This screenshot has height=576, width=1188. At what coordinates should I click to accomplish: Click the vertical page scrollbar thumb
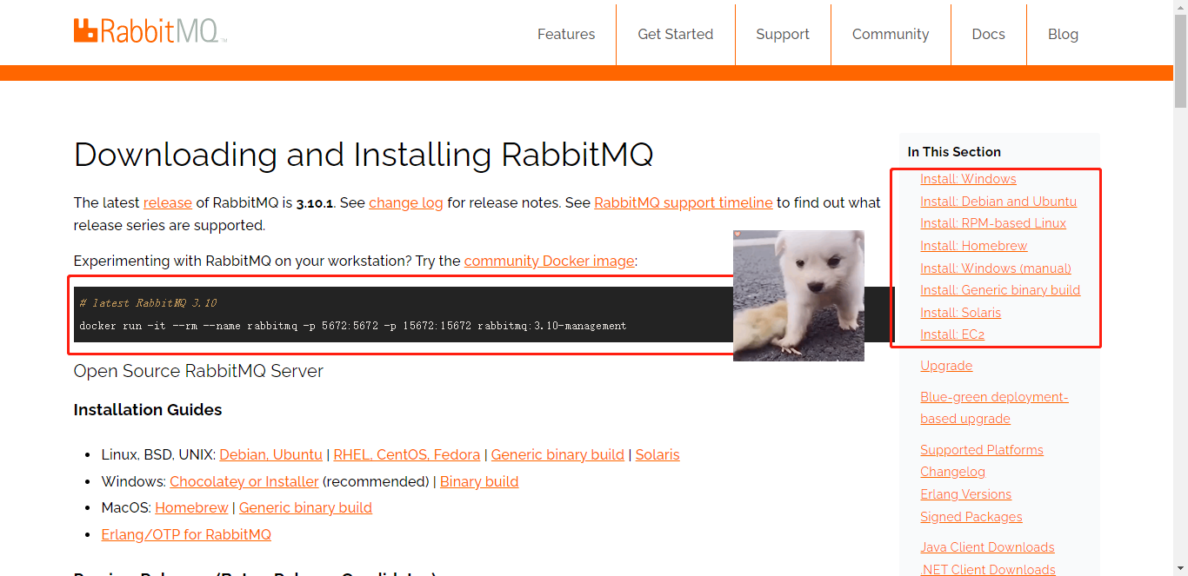(1180, 61)
